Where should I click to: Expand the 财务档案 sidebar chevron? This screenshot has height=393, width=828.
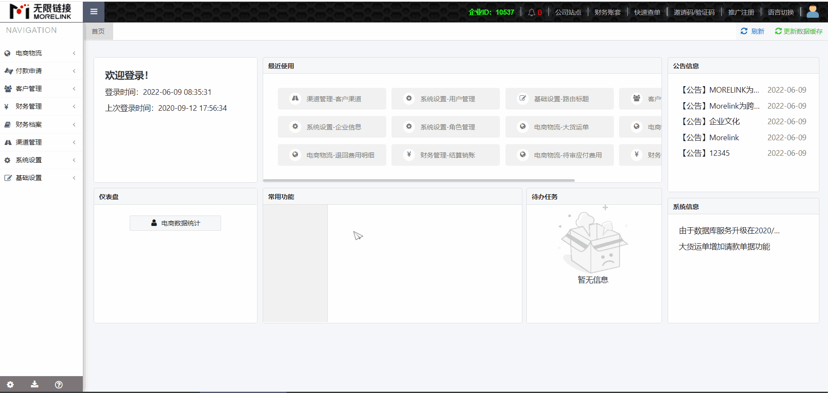pos(74,125)
